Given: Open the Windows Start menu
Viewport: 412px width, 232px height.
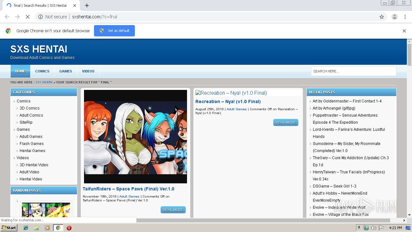Looking at the screenshot, I should [9, 228].
